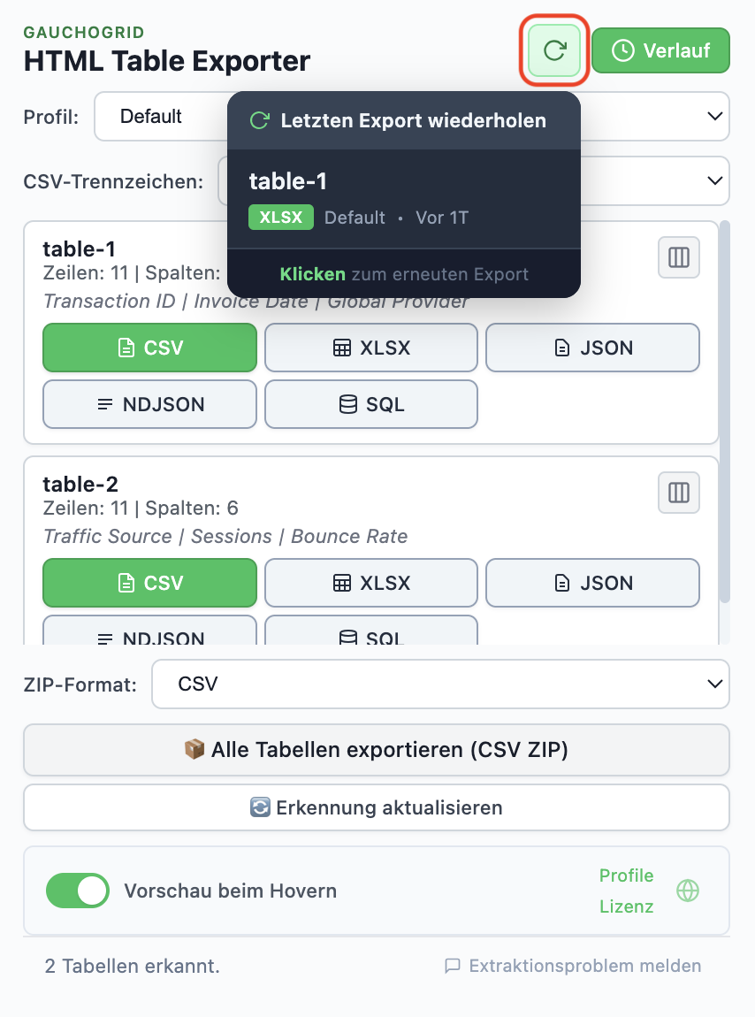The height and width of the screenshot is (1017, 755).
Task: Export table-1 as NDJSON
Action: tap(149, 404)
